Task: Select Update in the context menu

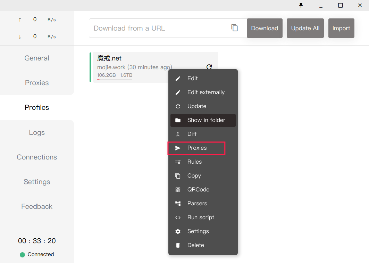Action: click(203, 106)
